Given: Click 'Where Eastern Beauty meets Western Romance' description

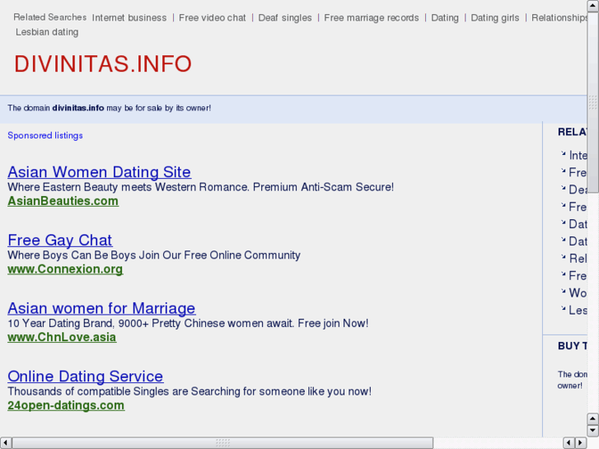Looking at the screenshot, I should point(200,187).
